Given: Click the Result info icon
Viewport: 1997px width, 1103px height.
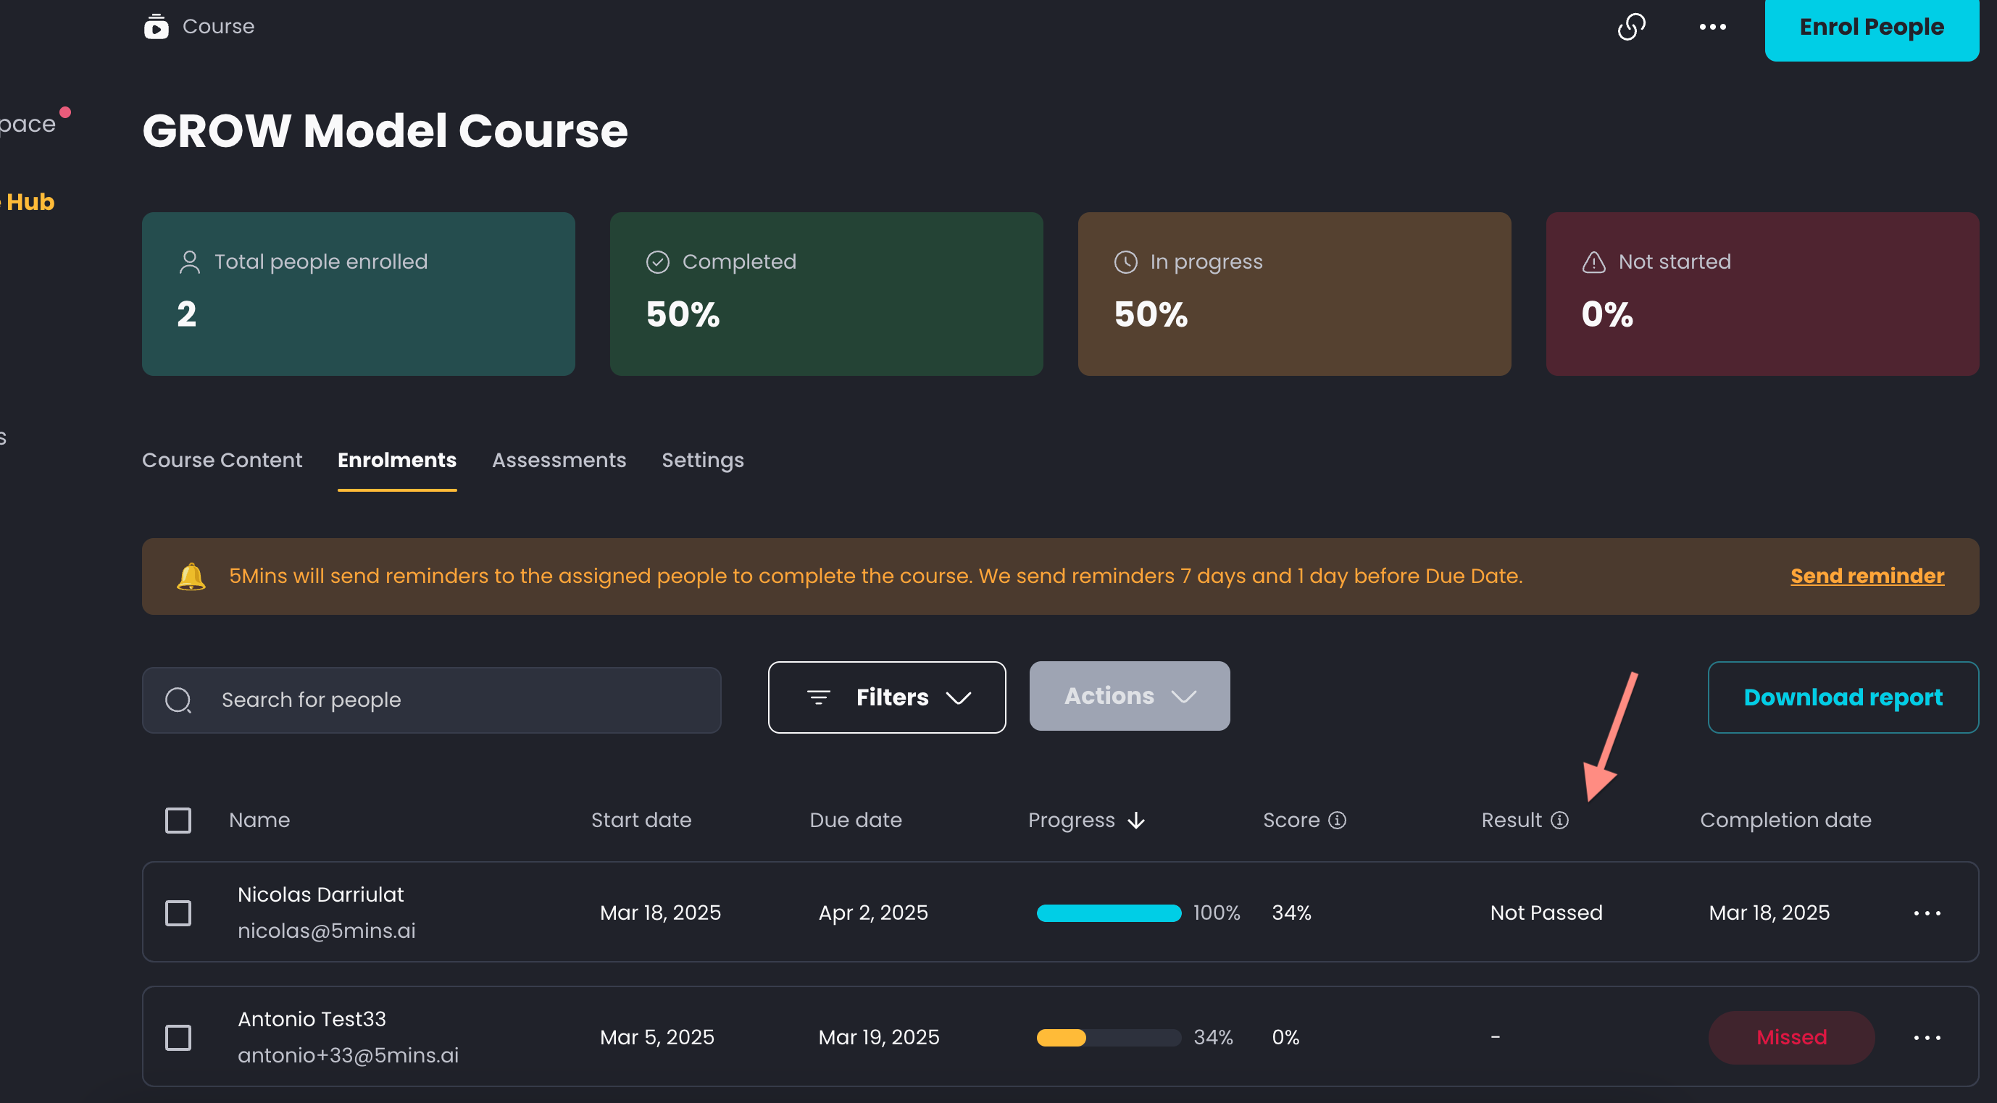Looking at the screenshot, I should pos(1560,820).
